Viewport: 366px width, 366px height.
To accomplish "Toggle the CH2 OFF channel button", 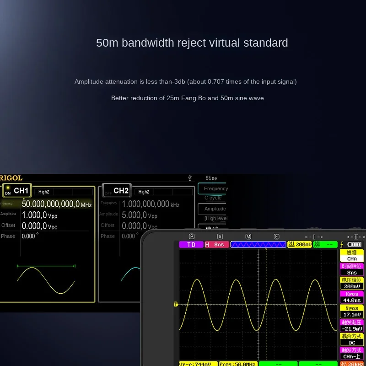I will click(117, 191).
